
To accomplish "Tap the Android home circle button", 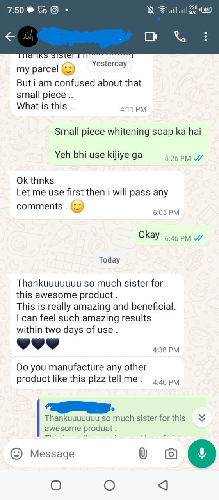I will pyautogui.click(x=109, y=485).
